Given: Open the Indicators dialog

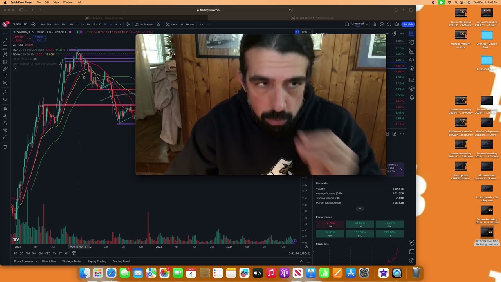Looking at the screenshot, I should [x=144, y=24].
